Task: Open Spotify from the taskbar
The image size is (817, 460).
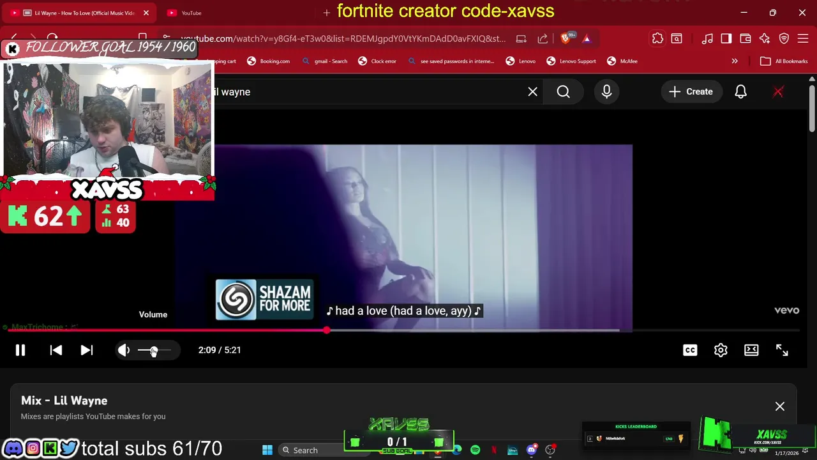Action: [x=475, y=450]
